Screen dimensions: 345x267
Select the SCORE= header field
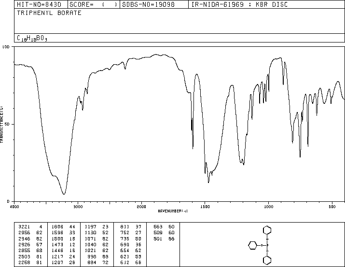click(94, 4)
